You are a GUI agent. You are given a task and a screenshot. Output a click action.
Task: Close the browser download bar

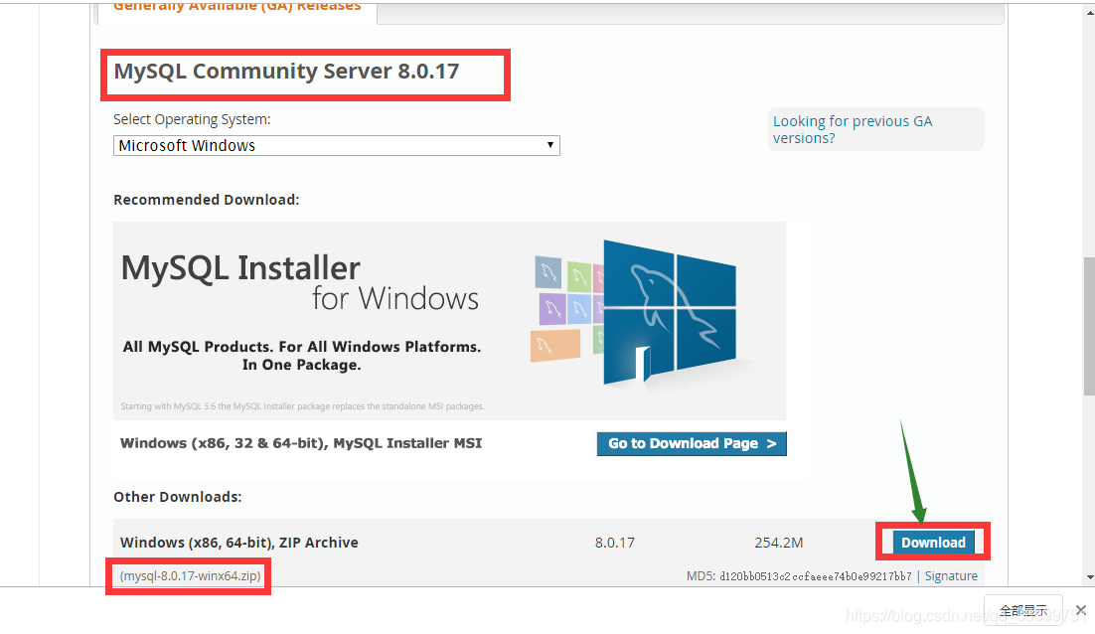tap(1081, 610)
